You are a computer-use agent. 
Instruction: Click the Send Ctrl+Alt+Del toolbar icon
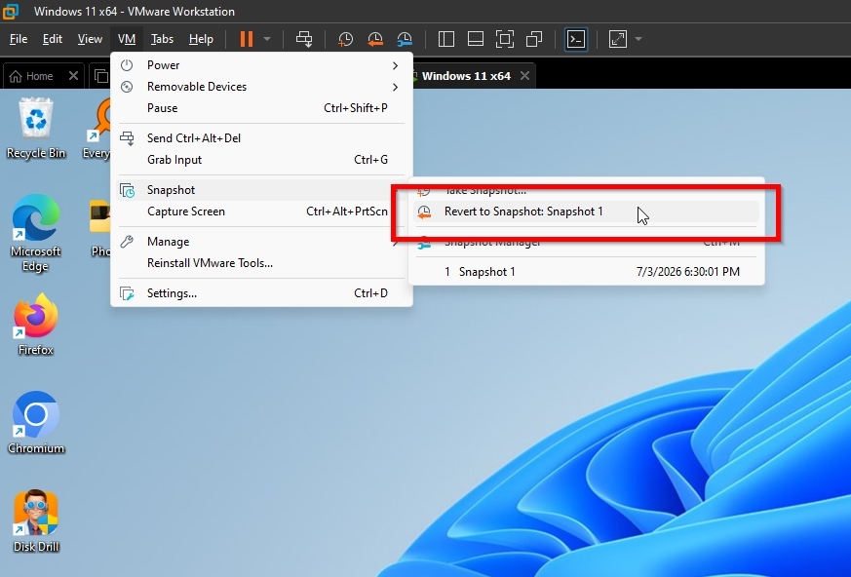coord(304,39)
